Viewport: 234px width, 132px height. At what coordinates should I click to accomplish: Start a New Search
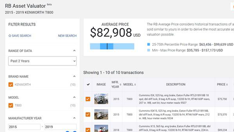67,36
